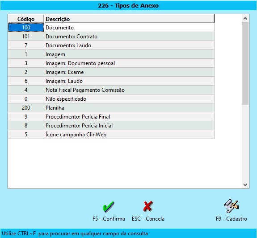Click the scrollbar up arrow
Image resolution: width=257 pixels, height=238 pixels.
point(245,18)
